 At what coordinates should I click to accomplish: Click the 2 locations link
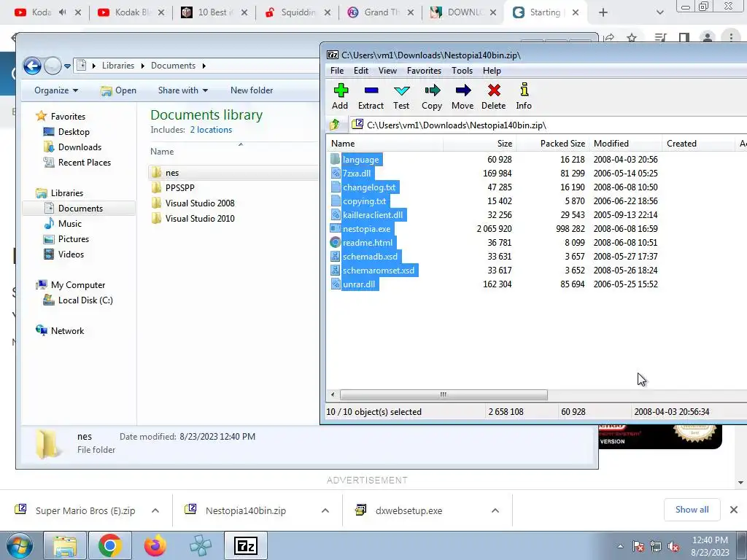point(211,130)
